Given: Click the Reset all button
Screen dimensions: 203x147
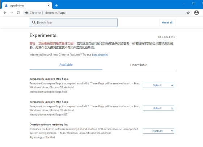Looking at the screenshot, I should coord(167,23).
